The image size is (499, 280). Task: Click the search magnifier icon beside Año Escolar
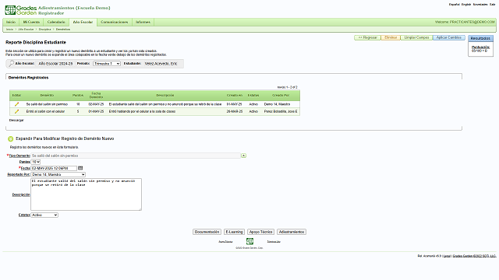click(x=11, y=64)
